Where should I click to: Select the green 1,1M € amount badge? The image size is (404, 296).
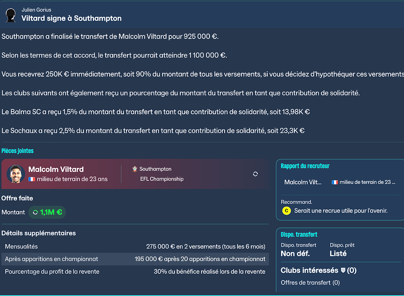click(47, 212)
